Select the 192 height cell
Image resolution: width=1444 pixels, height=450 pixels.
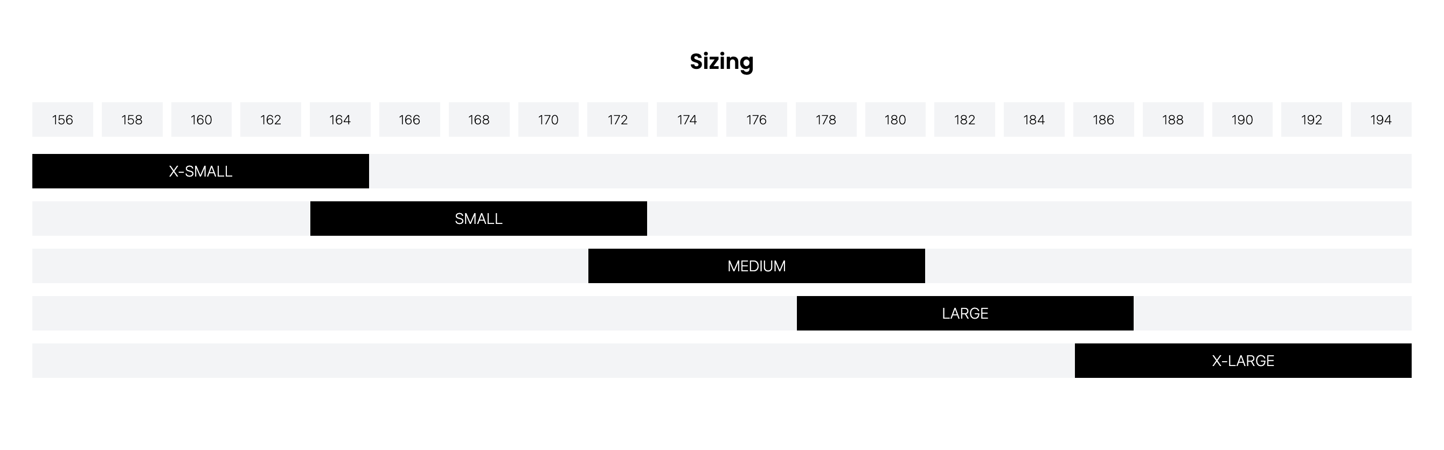coord(1311,119)
